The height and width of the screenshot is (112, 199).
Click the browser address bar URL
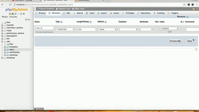[45, 5]
